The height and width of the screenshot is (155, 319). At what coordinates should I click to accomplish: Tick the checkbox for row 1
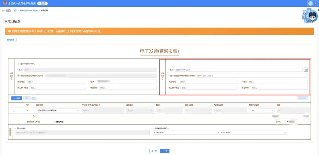(14, 110)
